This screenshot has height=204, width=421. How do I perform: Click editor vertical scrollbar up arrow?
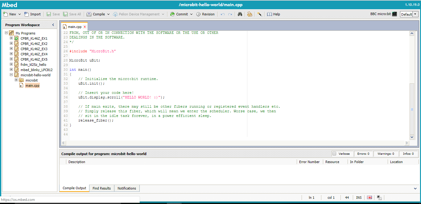(x=412, y=34)
